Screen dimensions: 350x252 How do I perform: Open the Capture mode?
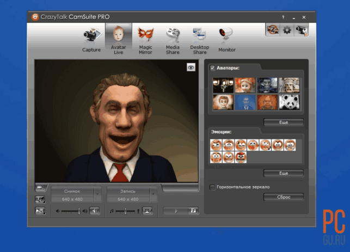(91, 40)
